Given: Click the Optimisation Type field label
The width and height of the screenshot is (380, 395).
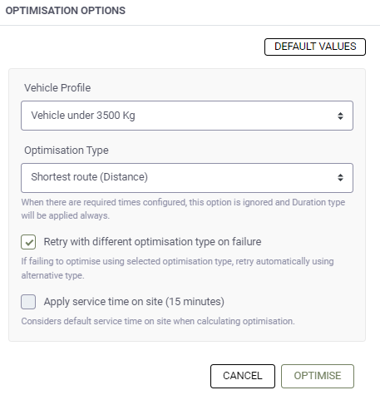Looking at the screenshot, I should pyautogui.click(x=67, y=151).
